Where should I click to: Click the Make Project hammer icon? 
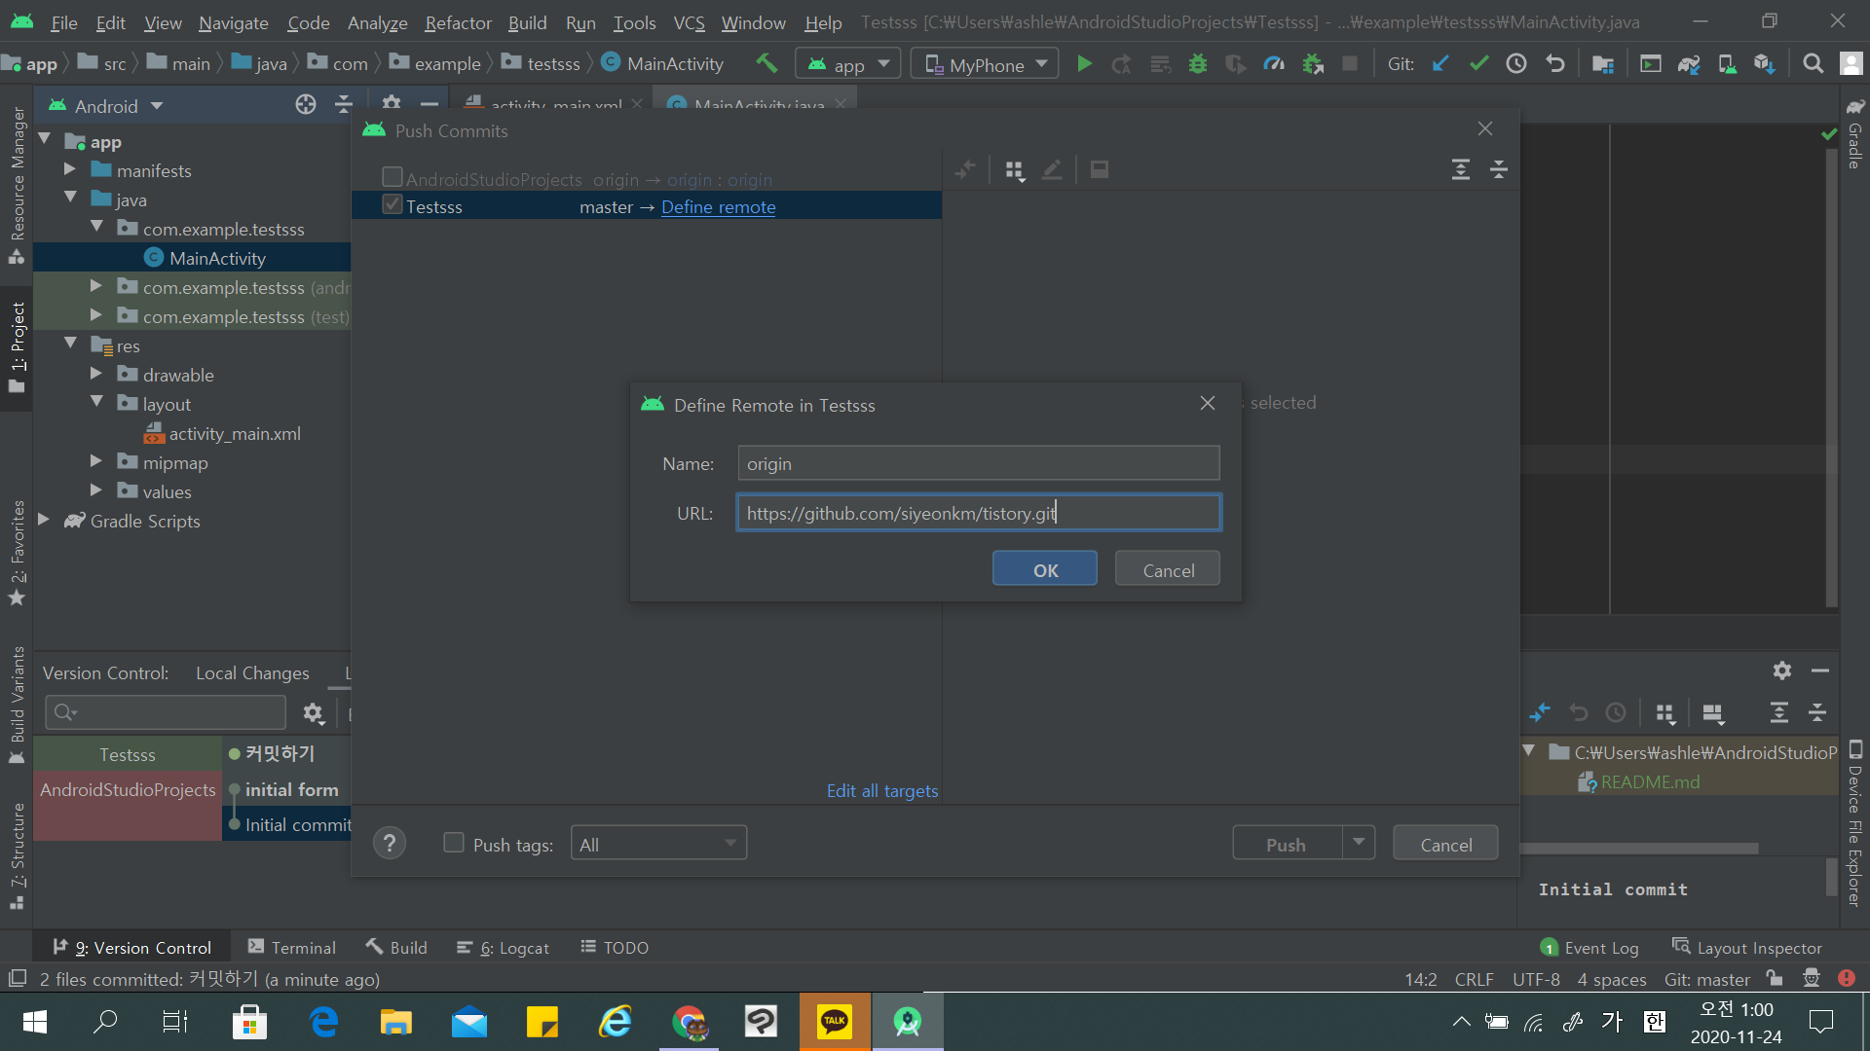[x=767, y=64]
